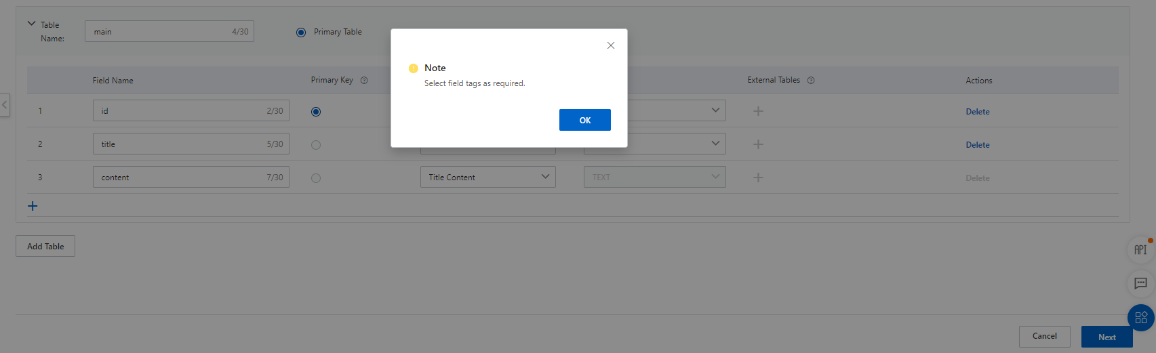Click the Add Table button

click(45, 247)
